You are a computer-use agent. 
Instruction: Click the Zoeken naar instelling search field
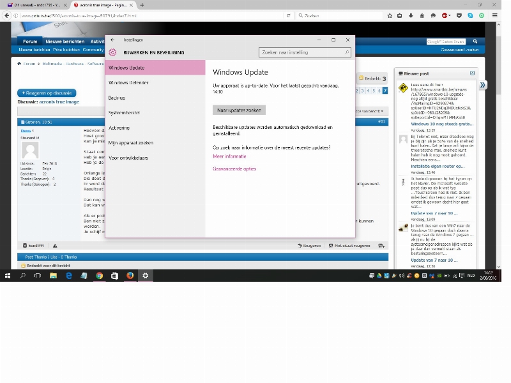click(305, 52)
